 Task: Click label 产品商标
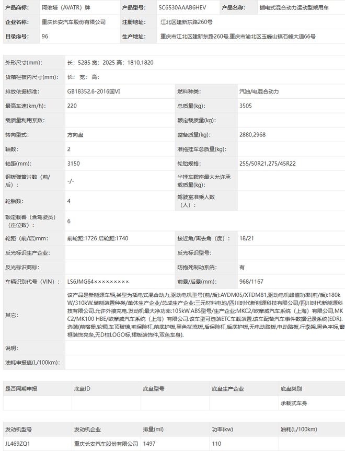tap(17, 8)
